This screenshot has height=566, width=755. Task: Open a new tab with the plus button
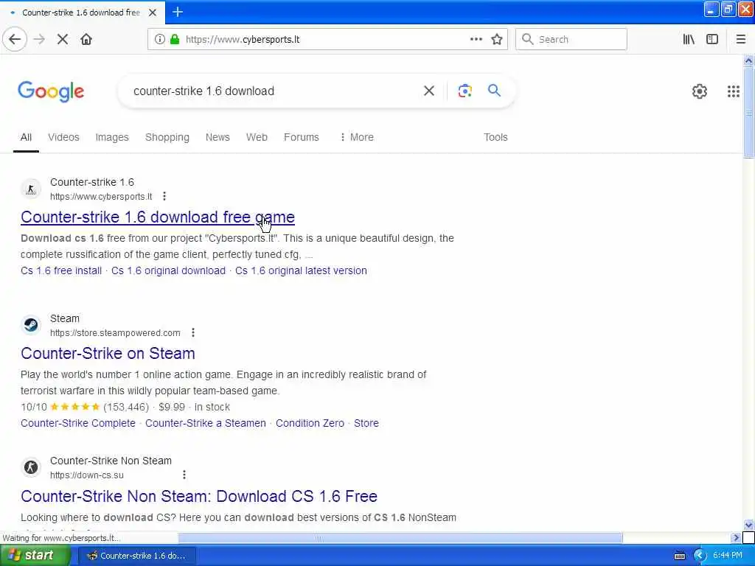point(178,12)
